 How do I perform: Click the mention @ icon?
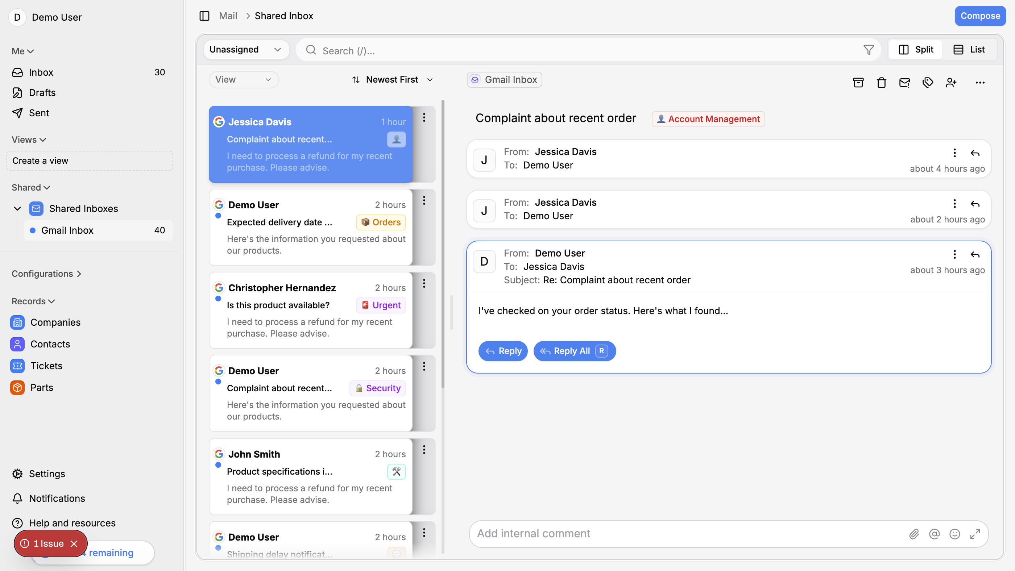point(934,534)
